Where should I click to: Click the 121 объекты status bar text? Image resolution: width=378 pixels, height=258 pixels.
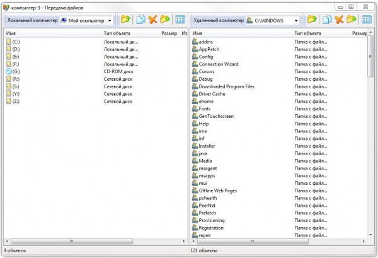(x=204, y=250)
